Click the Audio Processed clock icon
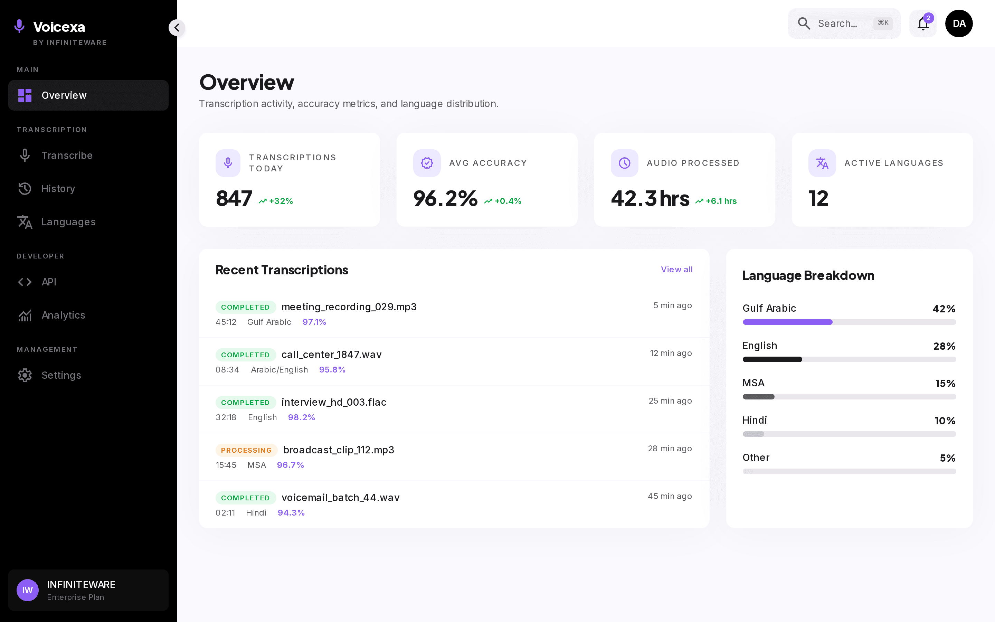This screenshot has height=622, width=995. coord(625,163)
